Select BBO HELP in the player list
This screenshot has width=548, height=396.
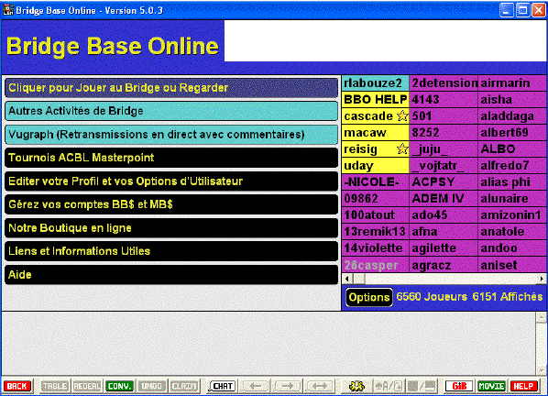pos(376,100)
